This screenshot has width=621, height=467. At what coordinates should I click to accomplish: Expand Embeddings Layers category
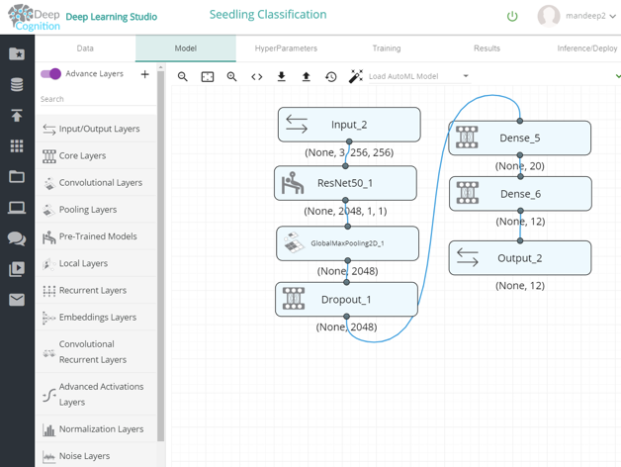[x=96, y=318]
